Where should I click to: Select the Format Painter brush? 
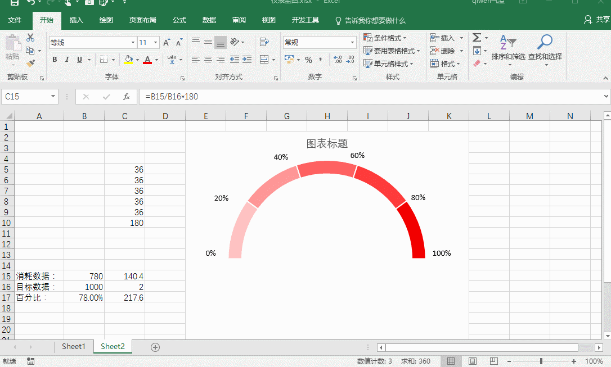click(x=30, y=63)
